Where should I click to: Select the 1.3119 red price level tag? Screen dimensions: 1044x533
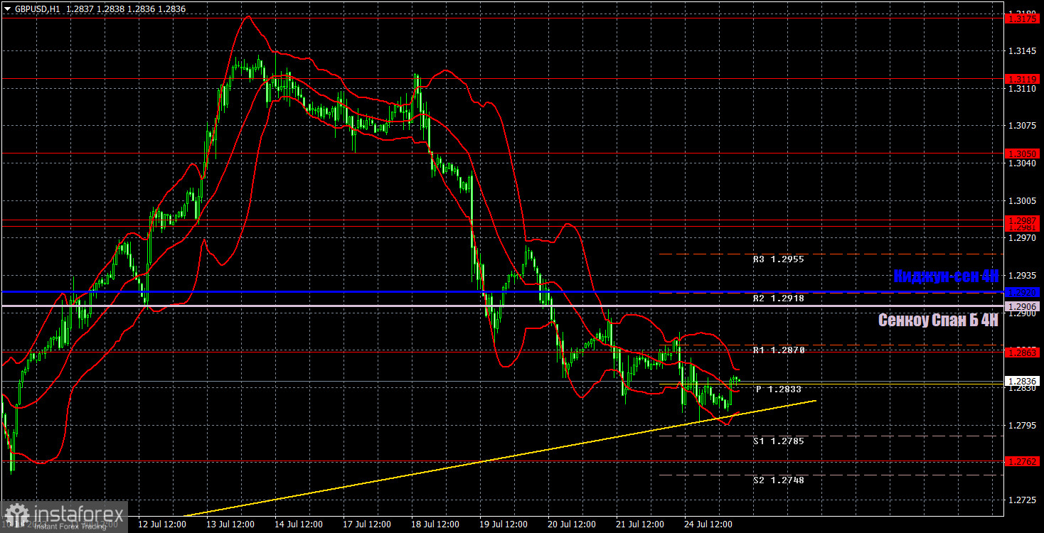coord(1022,79)
